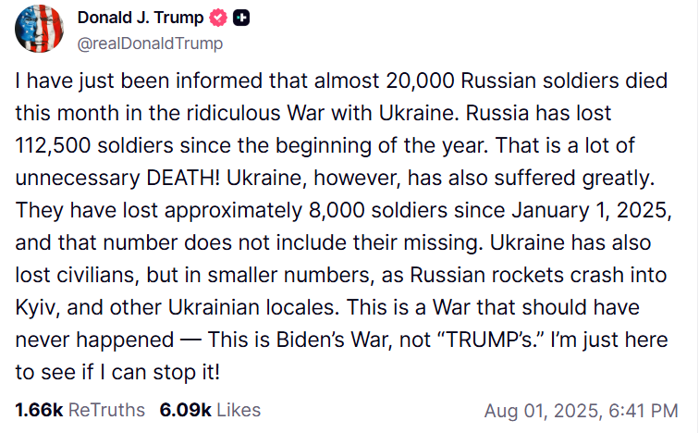
Task: Click the red verified checkmark badge
Action: [x=220, y=19]
